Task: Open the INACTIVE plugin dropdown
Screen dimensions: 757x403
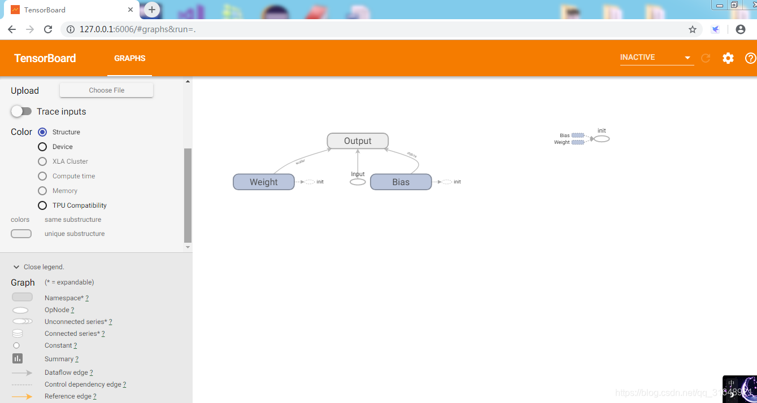Action: [x=656, y=58]
